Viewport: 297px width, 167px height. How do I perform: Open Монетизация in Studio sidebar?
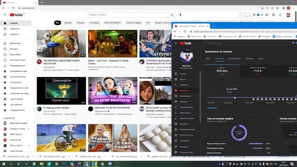(x=186, y=113)
